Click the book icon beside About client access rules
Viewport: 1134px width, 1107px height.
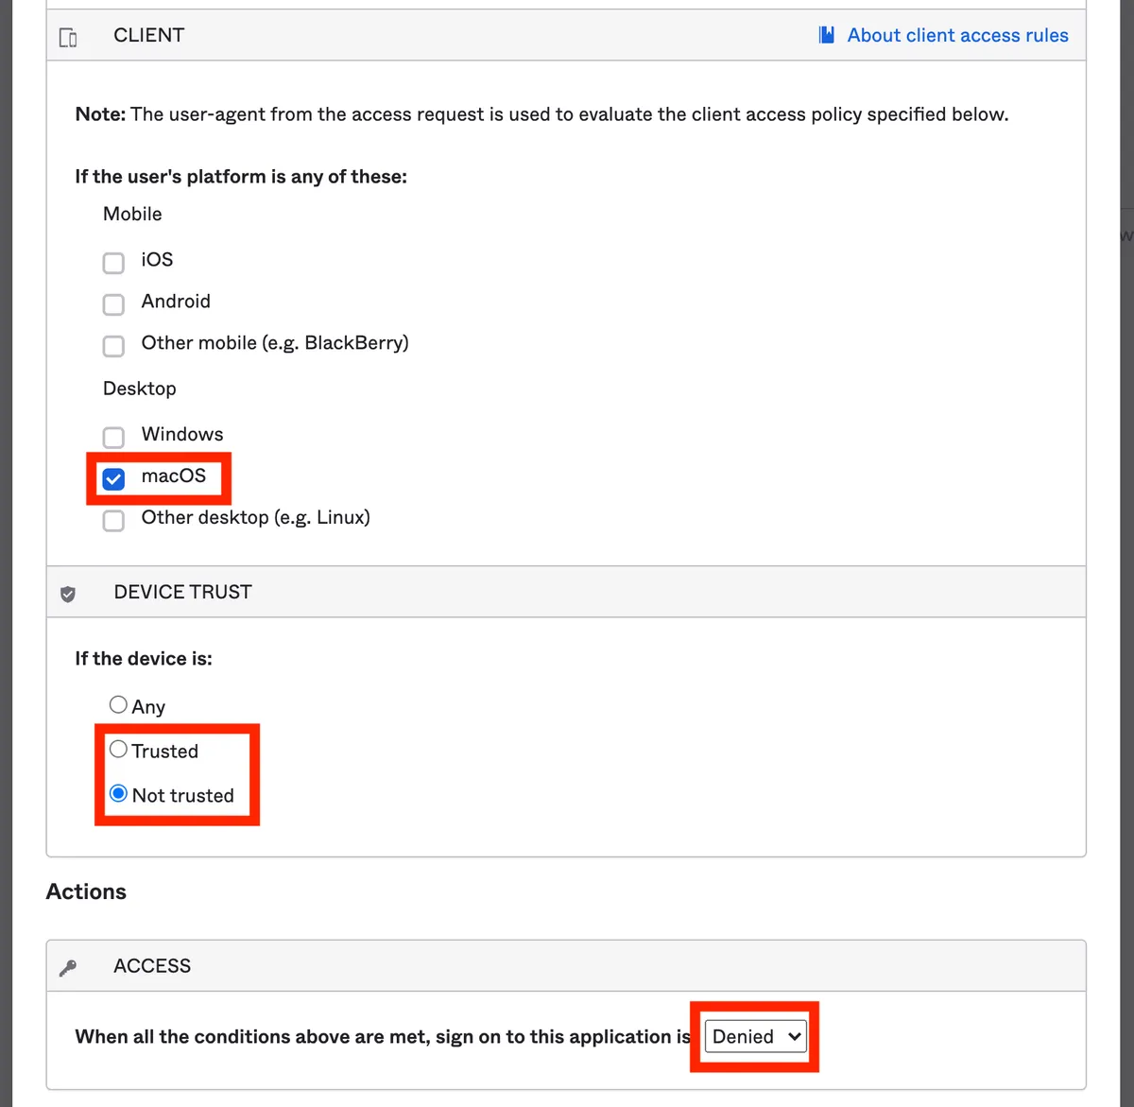pos(827,35)
